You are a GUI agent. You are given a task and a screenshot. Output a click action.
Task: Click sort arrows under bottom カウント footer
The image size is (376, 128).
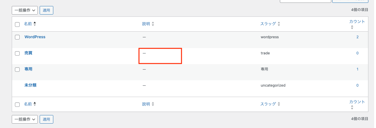pos(352,107)
